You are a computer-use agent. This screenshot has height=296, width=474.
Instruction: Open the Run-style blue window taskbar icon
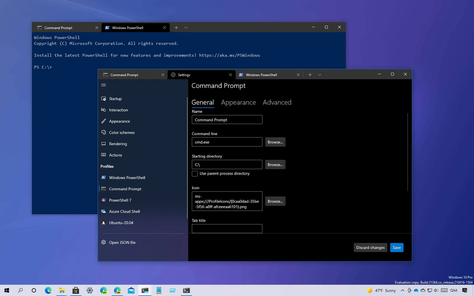point(173,290)
